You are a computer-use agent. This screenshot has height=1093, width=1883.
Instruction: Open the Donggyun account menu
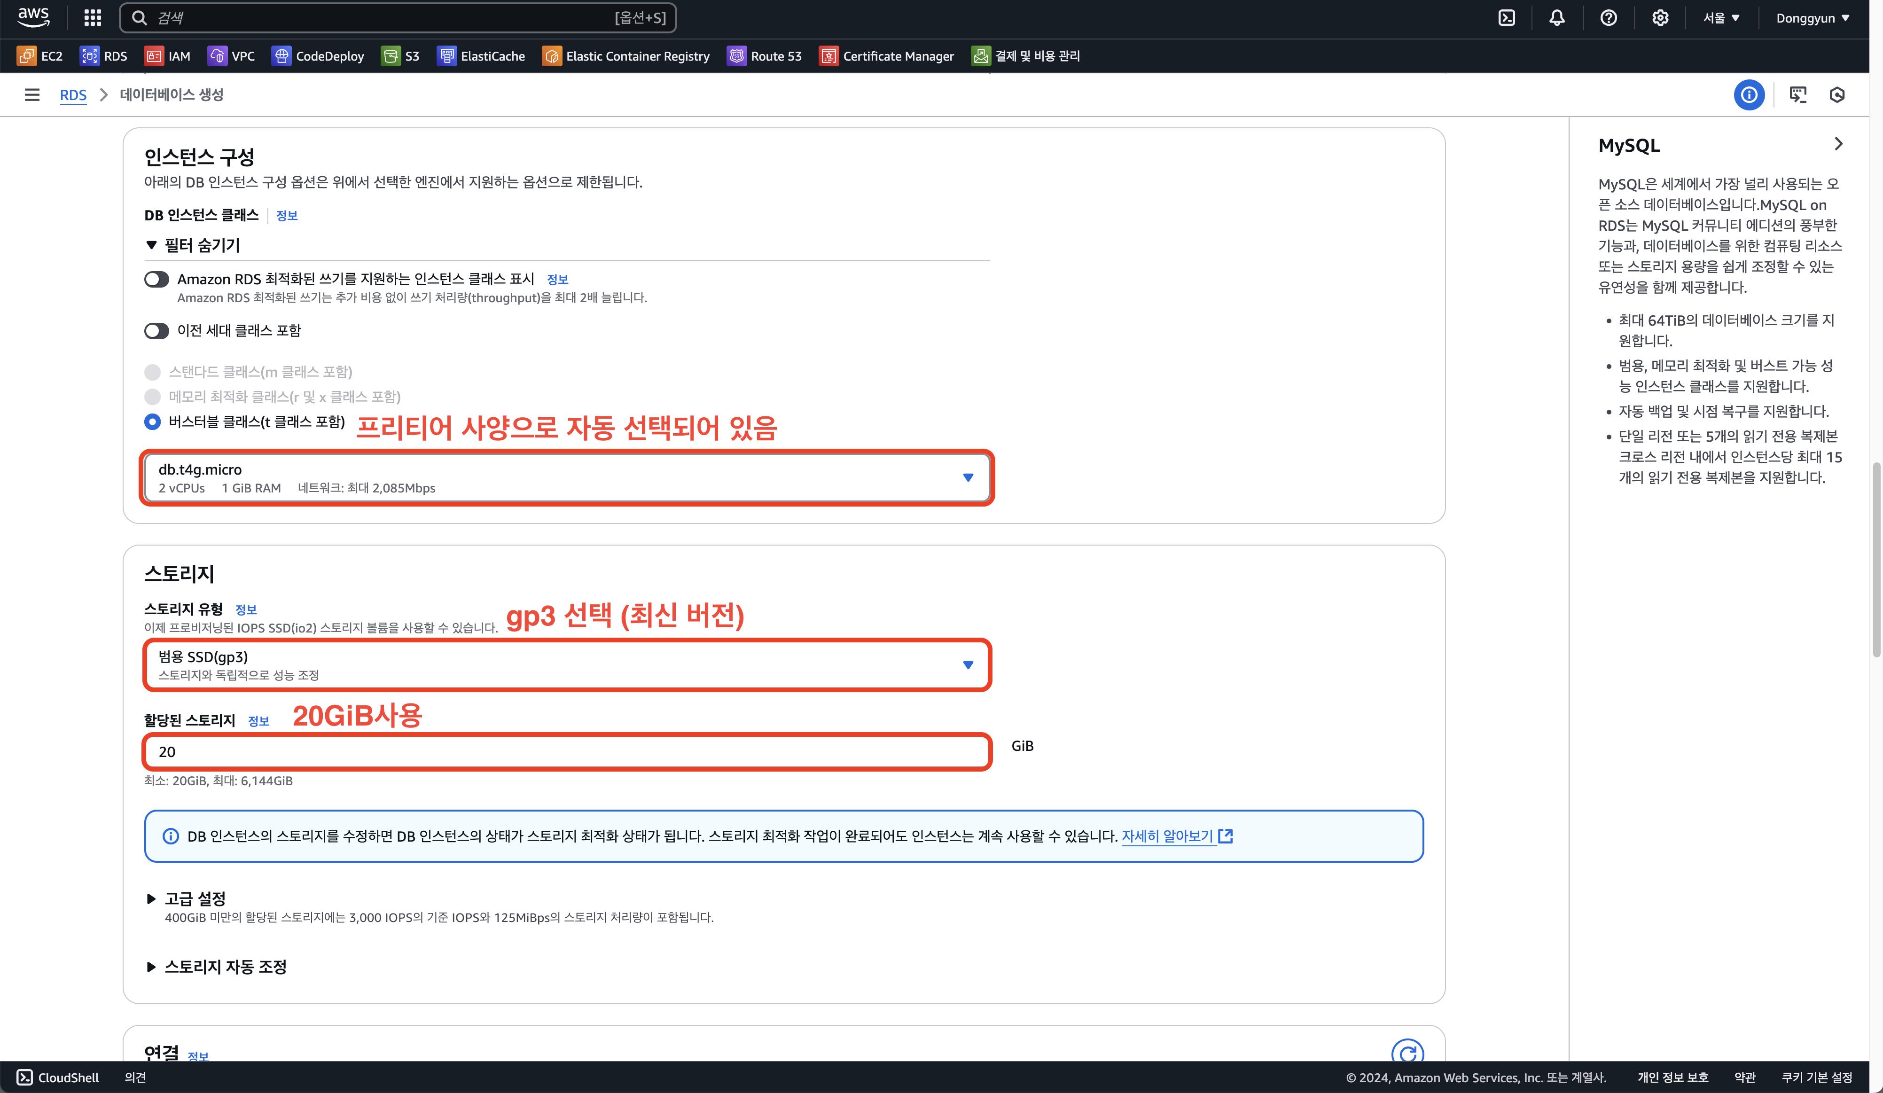click(1813, 18)
